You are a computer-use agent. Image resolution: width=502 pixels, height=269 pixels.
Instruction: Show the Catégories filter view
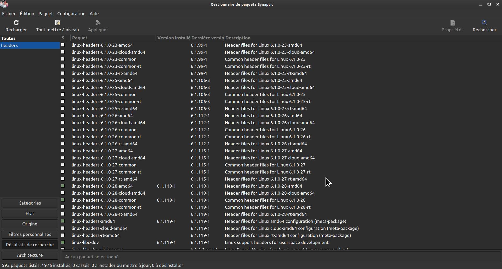(30, 203)
